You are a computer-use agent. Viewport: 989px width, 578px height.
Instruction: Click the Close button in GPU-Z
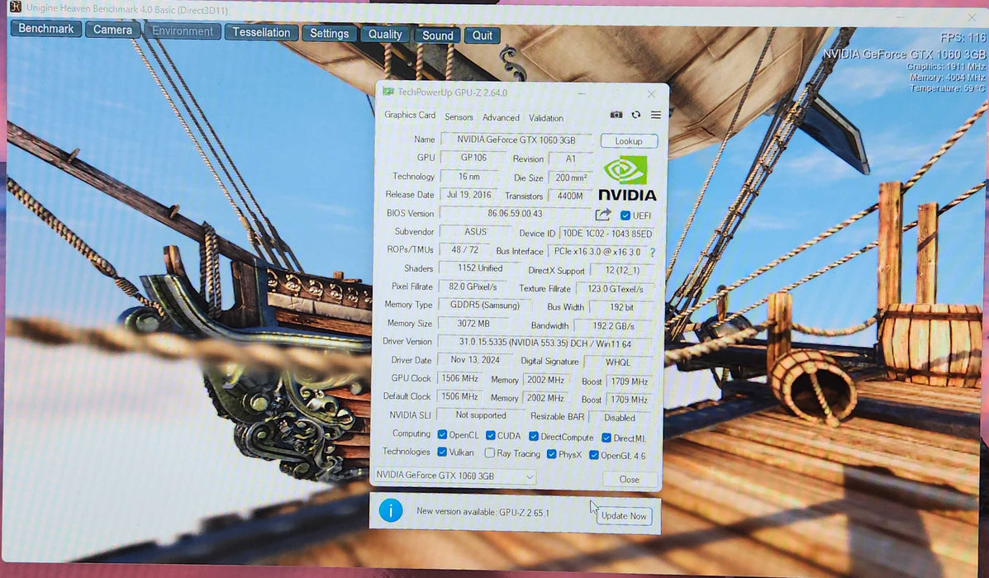pos(630,480)
